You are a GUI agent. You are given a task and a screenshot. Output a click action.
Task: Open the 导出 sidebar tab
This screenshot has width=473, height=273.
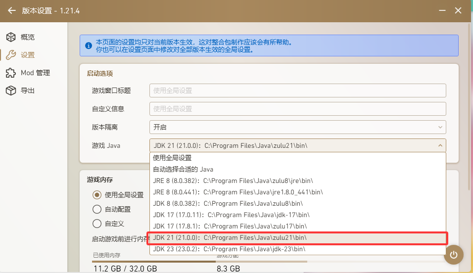click(34, 91)
